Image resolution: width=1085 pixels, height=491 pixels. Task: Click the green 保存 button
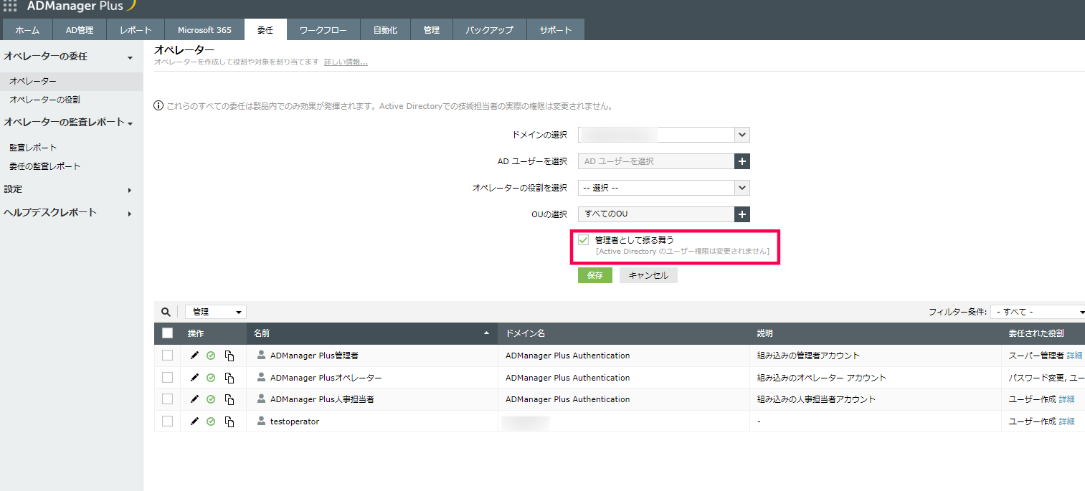(594, 275)
